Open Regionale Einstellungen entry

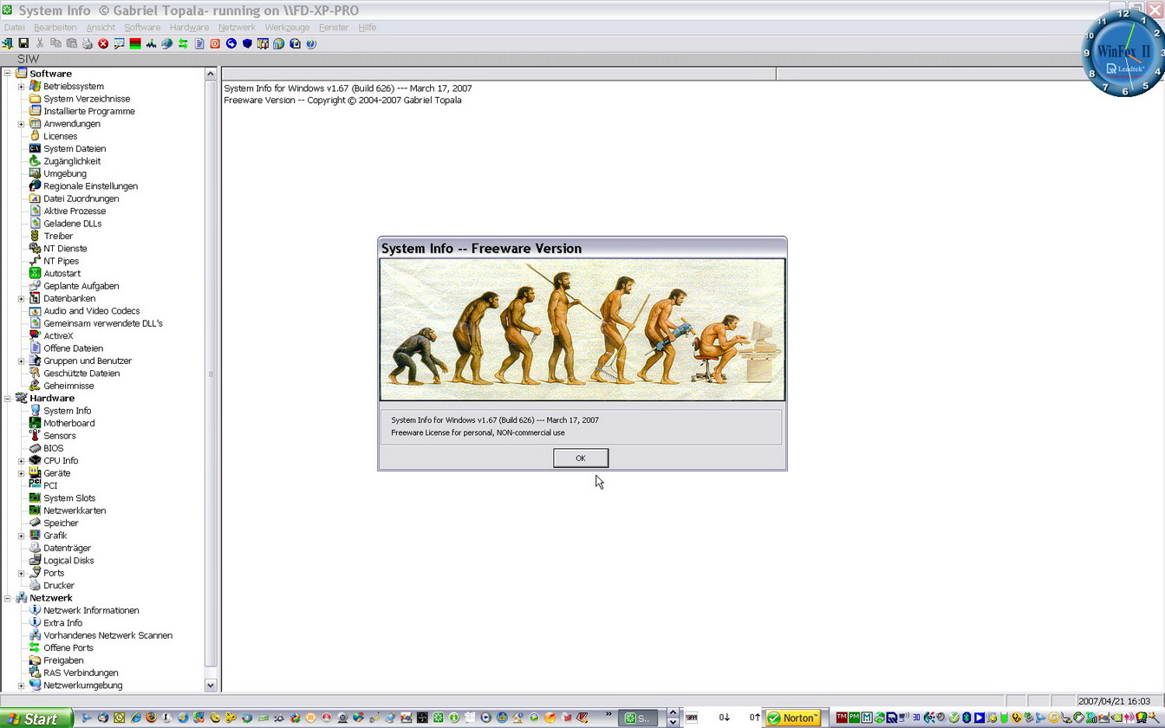90,186
